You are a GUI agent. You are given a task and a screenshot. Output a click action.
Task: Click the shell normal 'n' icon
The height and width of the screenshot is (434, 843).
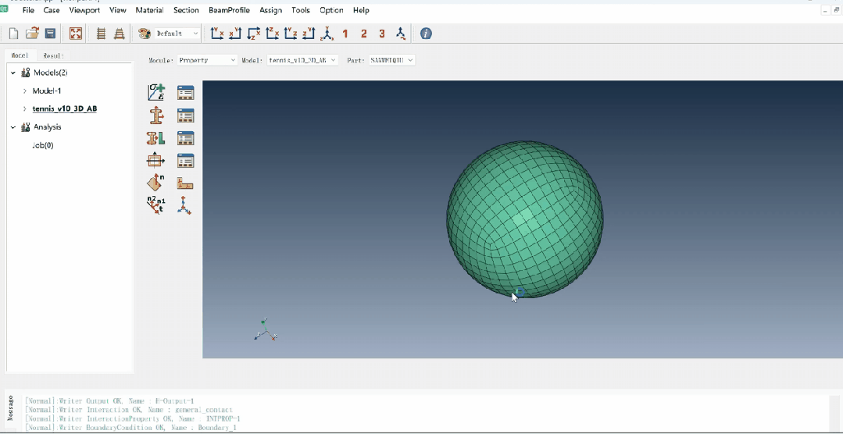(x=156, y=183)
